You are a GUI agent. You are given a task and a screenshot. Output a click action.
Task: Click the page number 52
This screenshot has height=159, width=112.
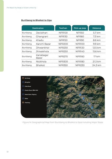coord(8,152)
